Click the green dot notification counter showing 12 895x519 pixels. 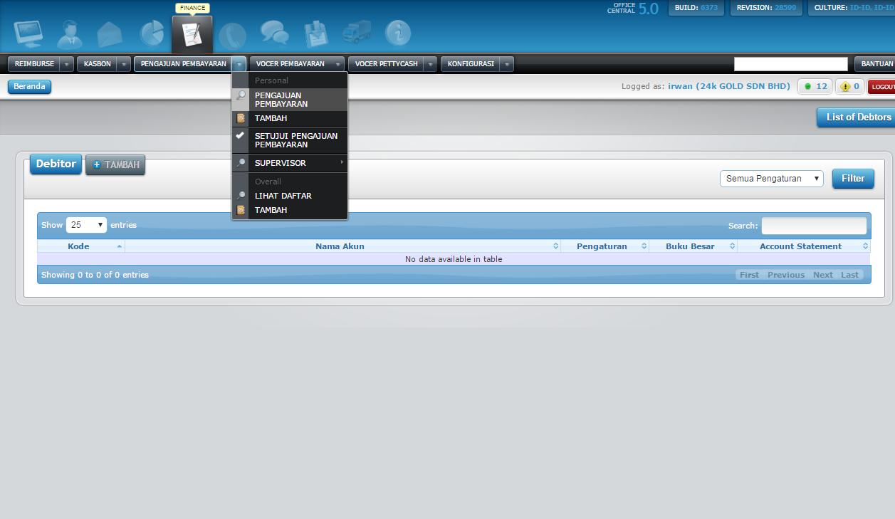[815, 87]
